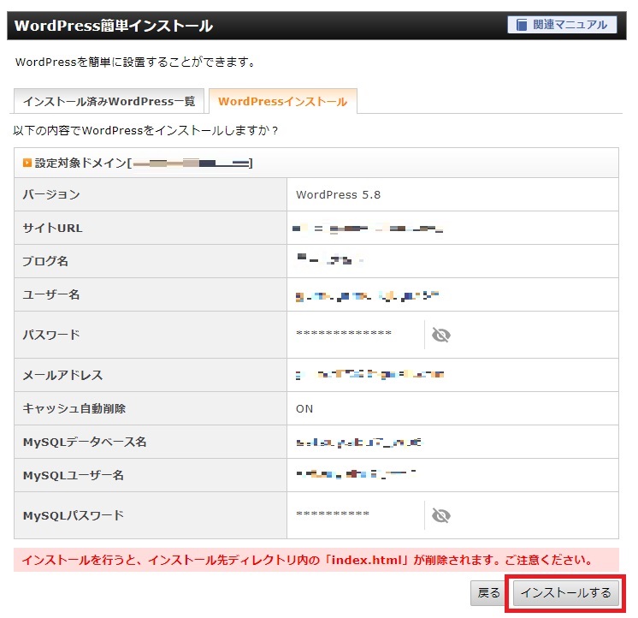Click the 戻る button
638x618 pixels.
pos(488,593)
